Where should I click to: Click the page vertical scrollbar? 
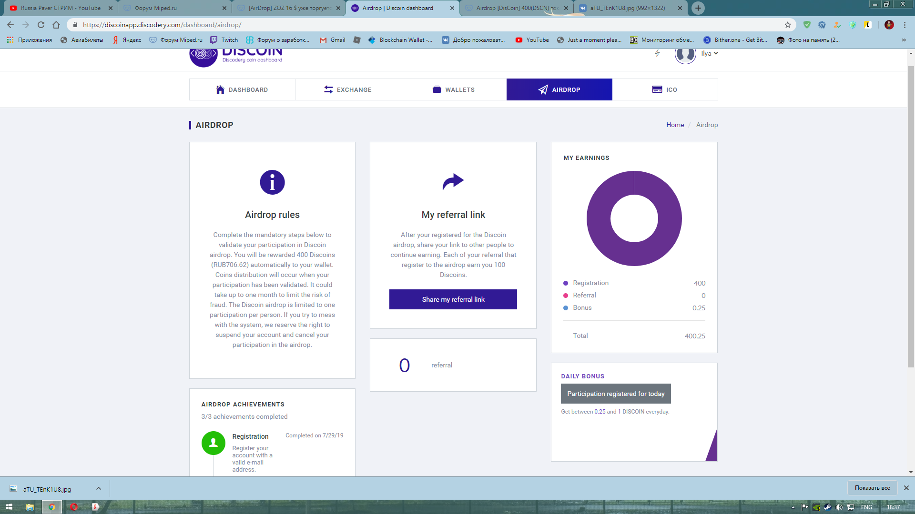point(911,217)
